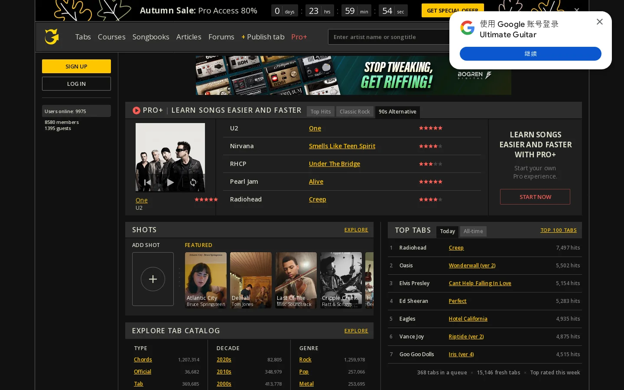Viewport: 624px width, 390px height.
Task: Close the Google sign-in popup
Action: [600, 22]
